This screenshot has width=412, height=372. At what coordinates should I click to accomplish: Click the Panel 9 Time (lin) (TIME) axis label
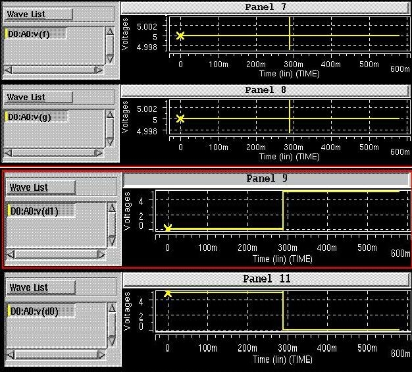pyautogui.click(x=282, y=259)
